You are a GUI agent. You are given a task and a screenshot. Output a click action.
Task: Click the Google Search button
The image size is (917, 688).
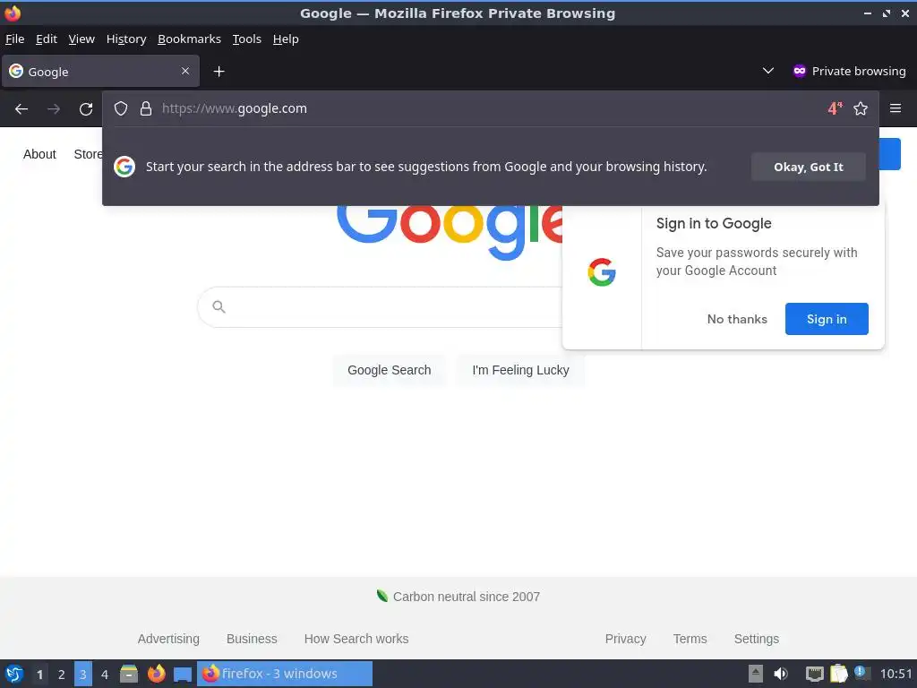[x=389, y=370]
